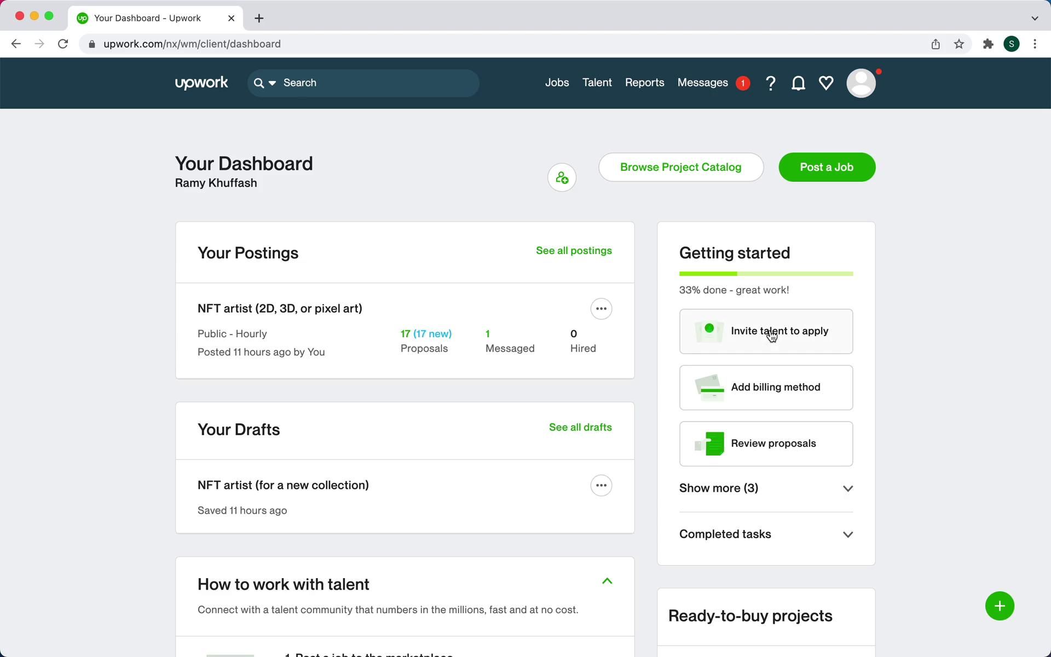Collapse How to work with talent section
The image size is (1051, 657).
click(x=607, y=581)
